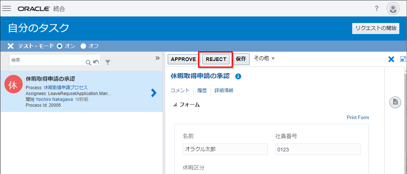The height and width of the screenshot is (174, 407).
Task: Collapse the フォーム section triangle
Action: [x=175, y=105]
